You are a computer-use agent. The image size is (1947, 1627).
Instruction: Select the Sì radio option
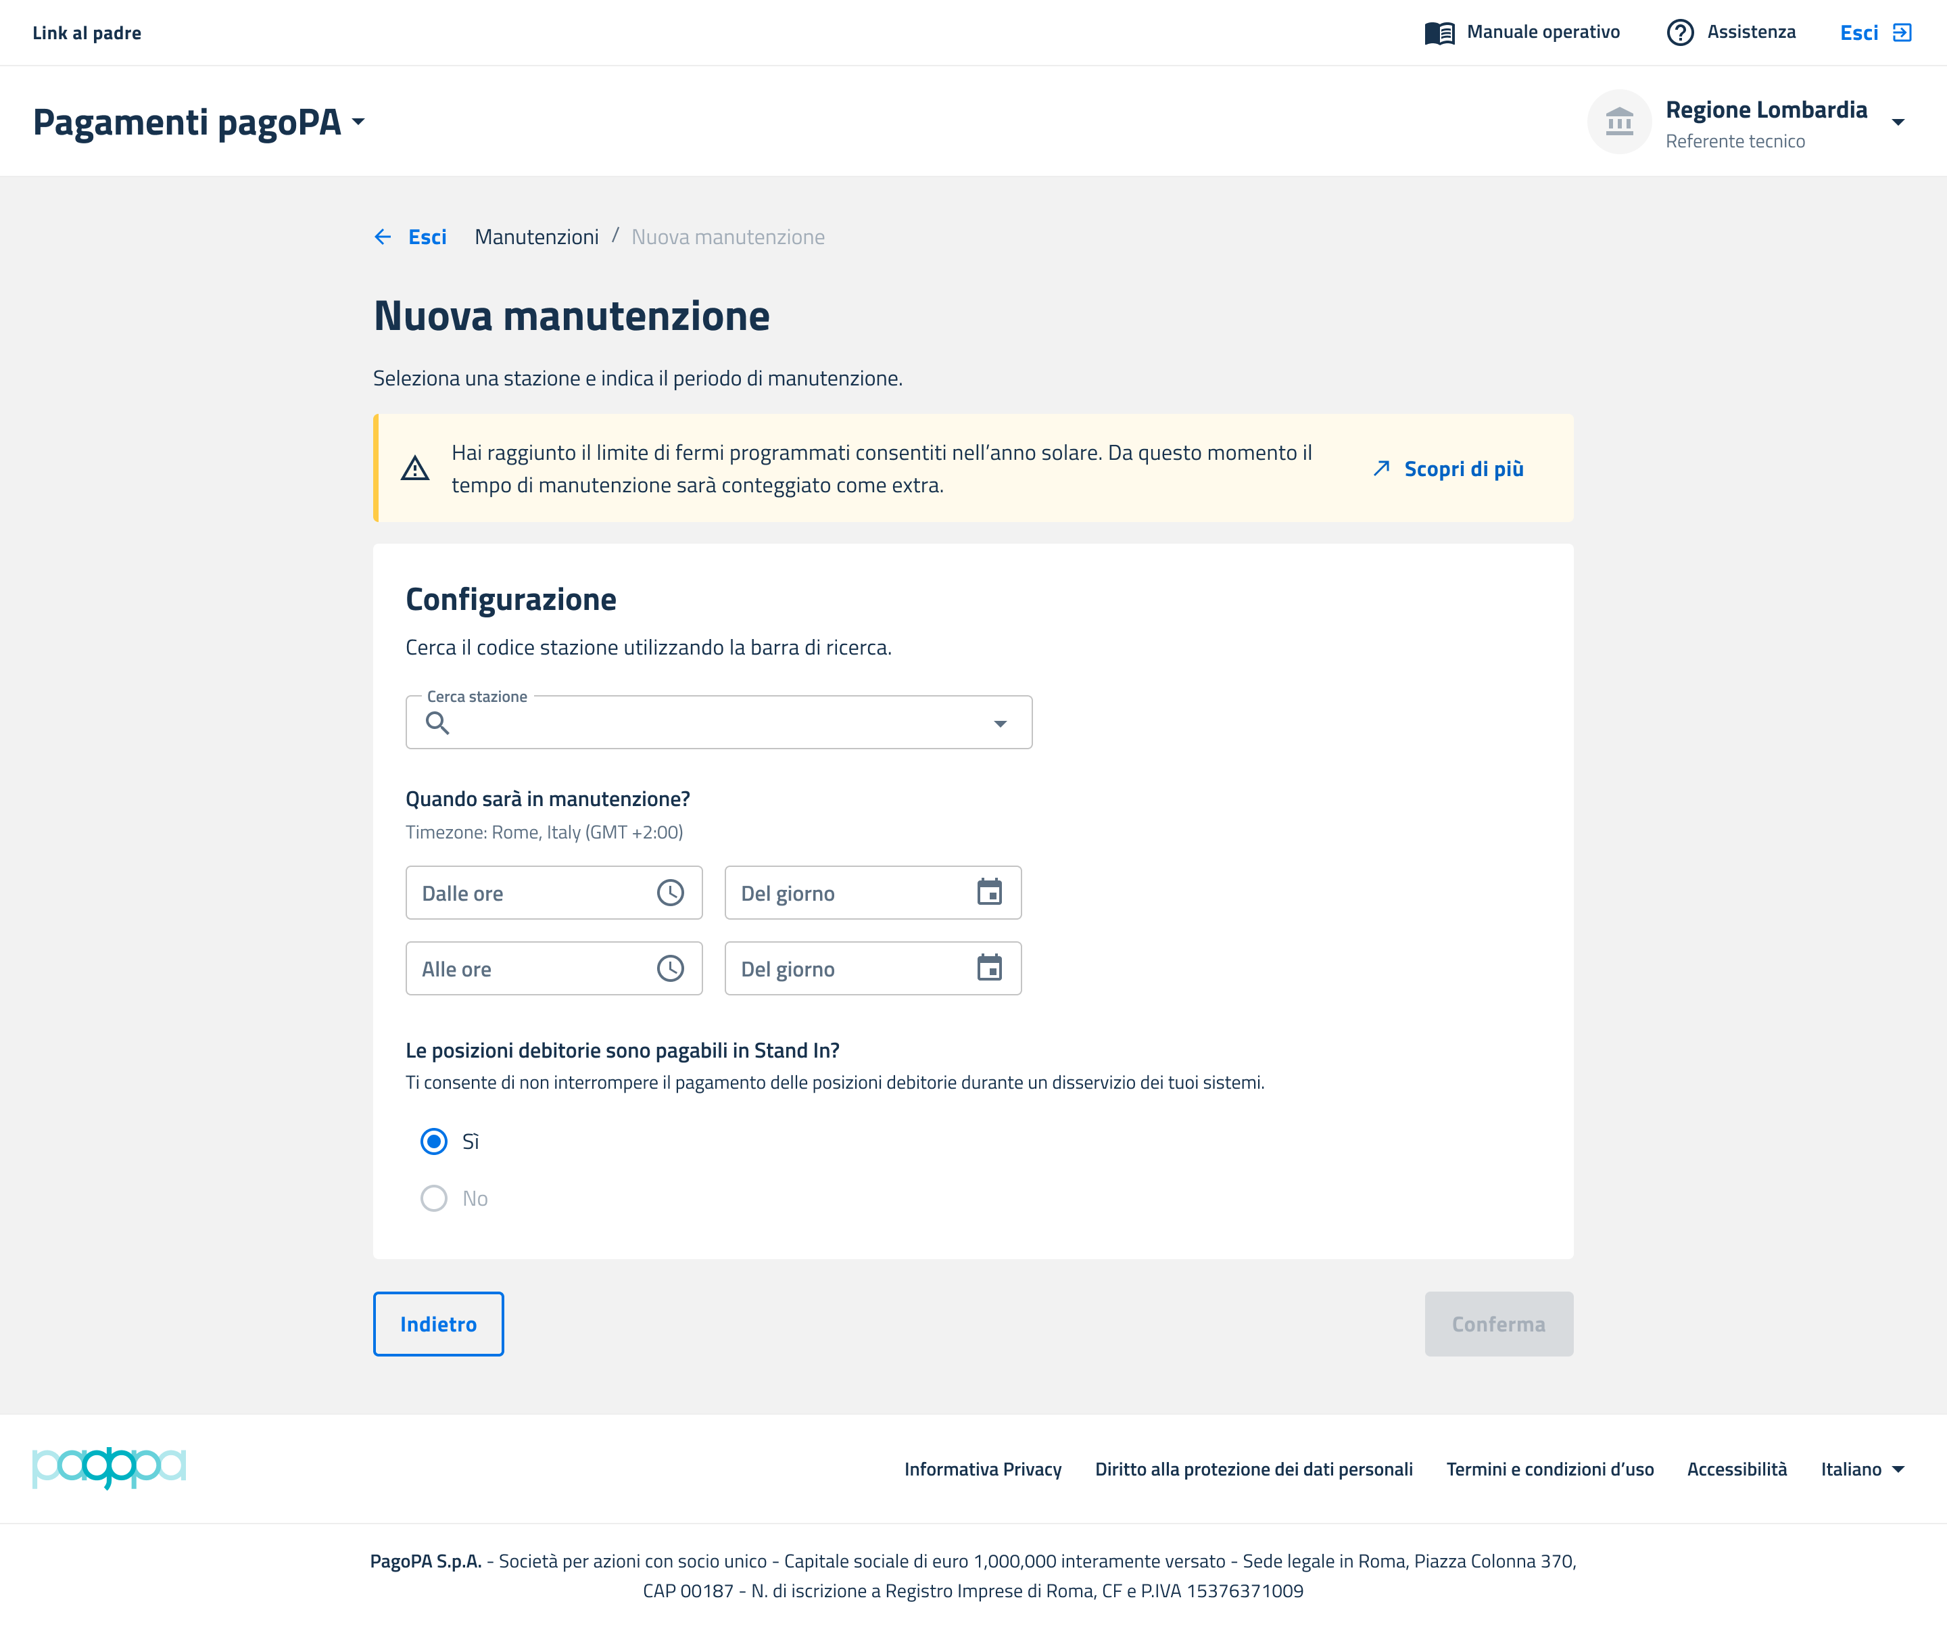434,1142
